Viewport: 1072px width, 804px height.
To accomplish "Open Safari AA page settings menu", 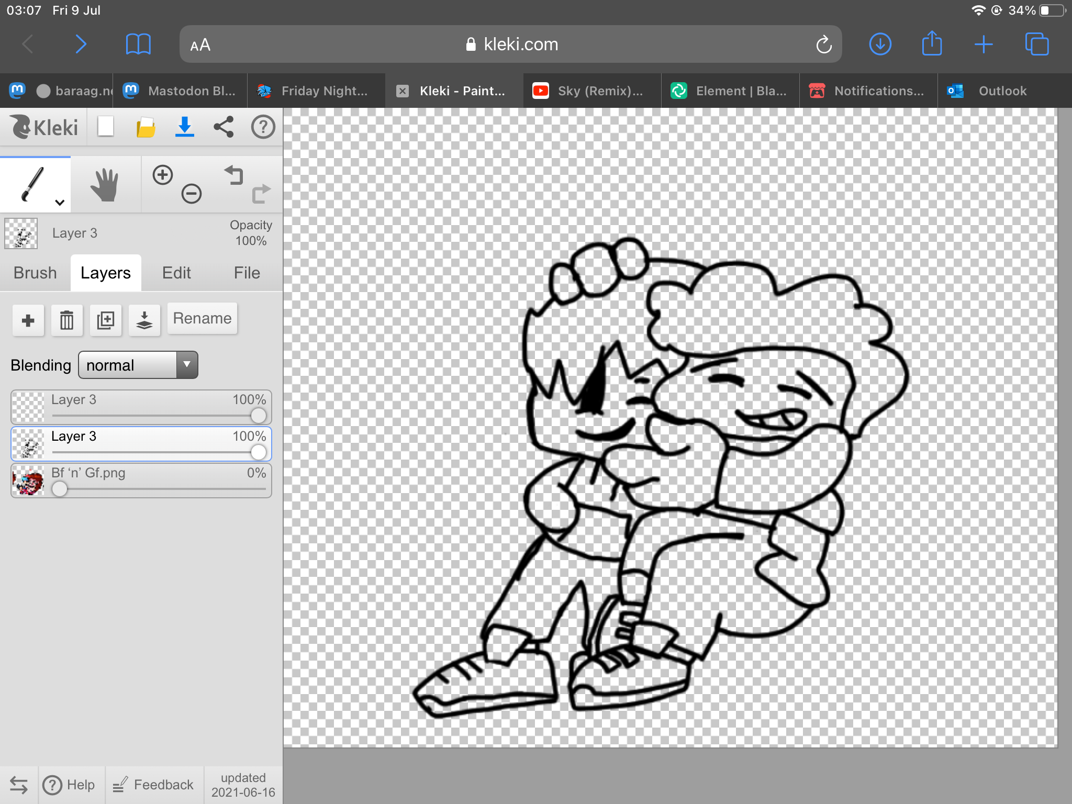I will click(200, 45).
